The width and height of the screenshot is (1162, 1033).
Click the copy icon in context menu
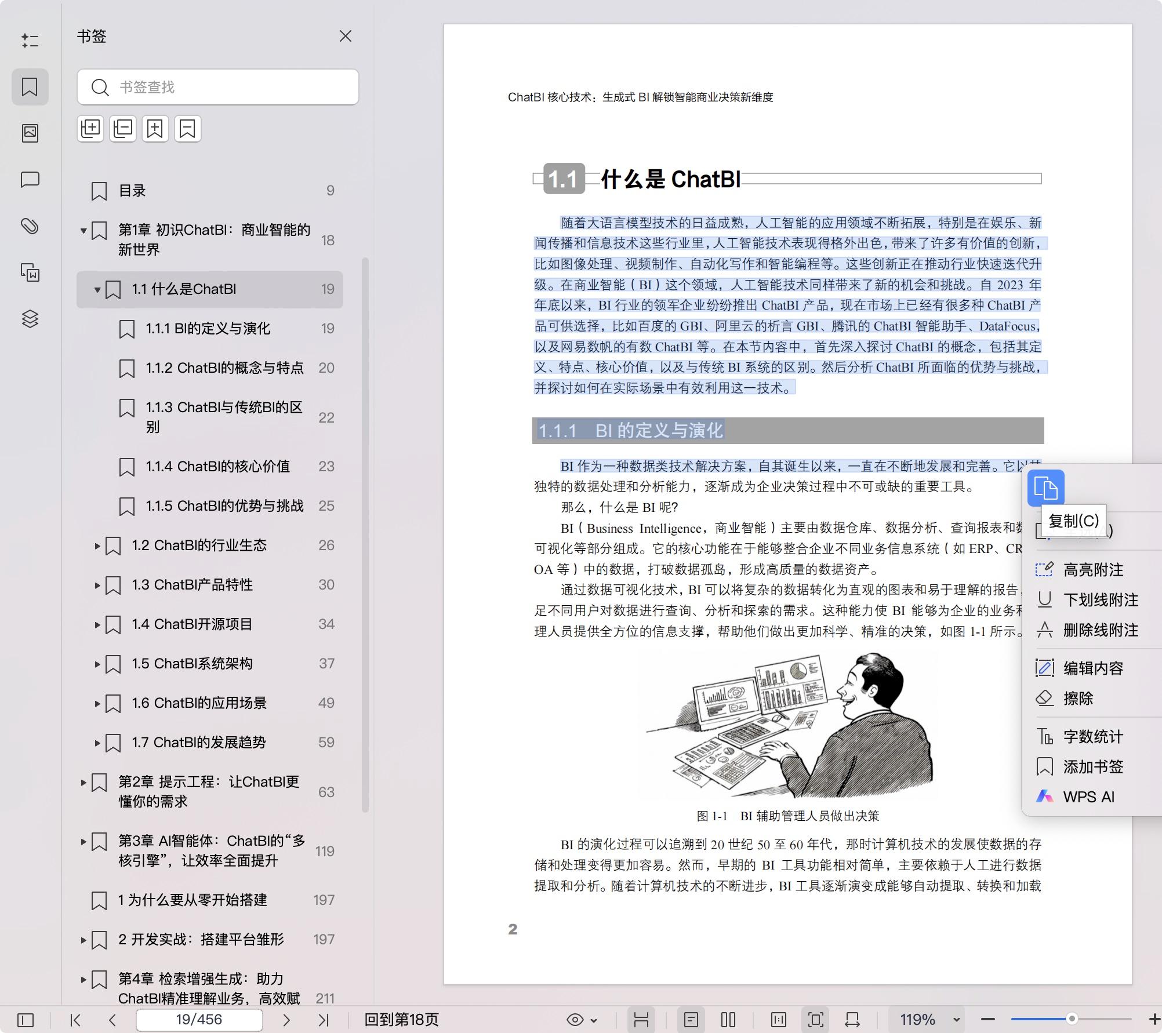[x=1045, y=488]
